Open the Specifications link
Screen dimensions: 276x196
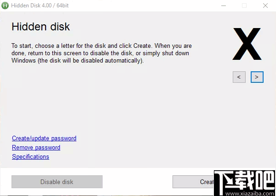click(x=30, y=156)
